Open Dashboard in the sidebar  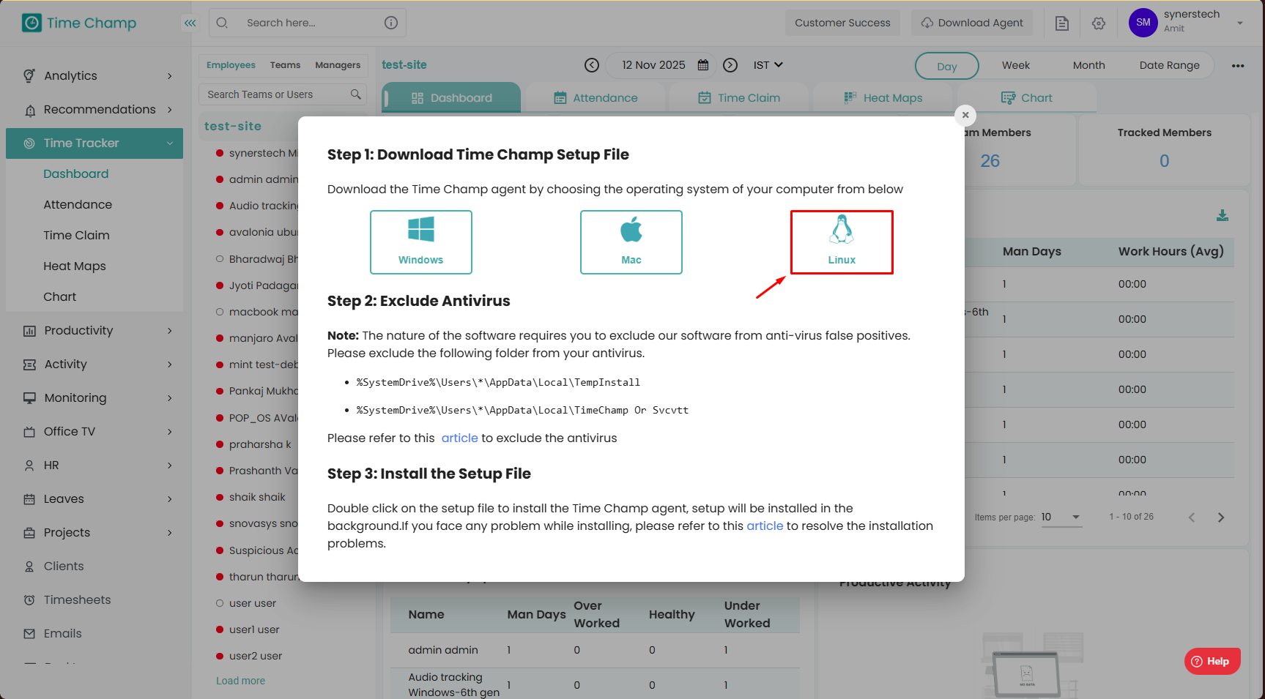[x=76, y=173]
